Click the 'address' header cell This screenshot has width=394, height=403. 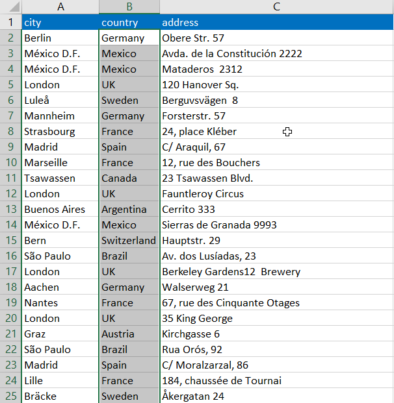click(276, 22)
